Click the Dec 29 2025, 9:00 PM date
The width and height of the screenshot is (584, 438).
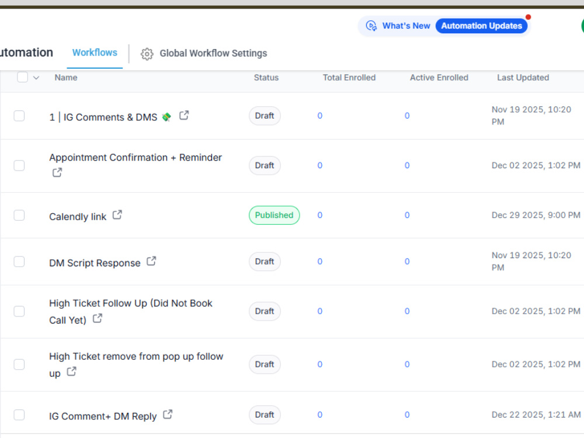tap(536, 215)
